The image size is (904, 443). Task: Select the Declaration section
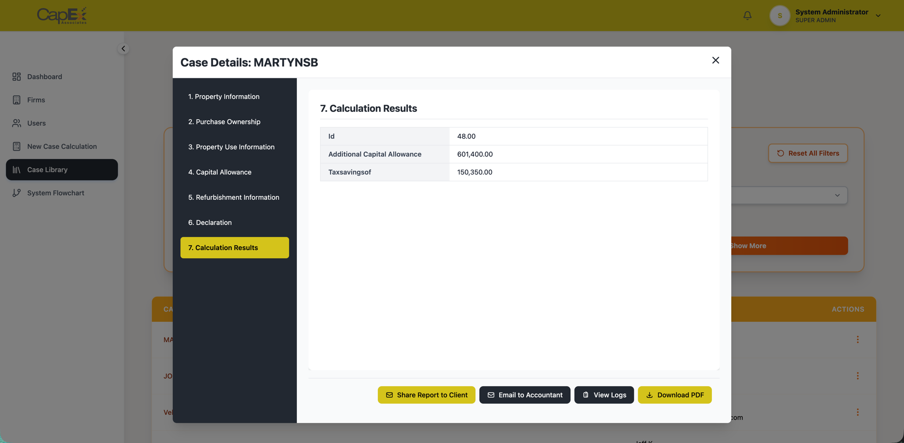(210, 222)
